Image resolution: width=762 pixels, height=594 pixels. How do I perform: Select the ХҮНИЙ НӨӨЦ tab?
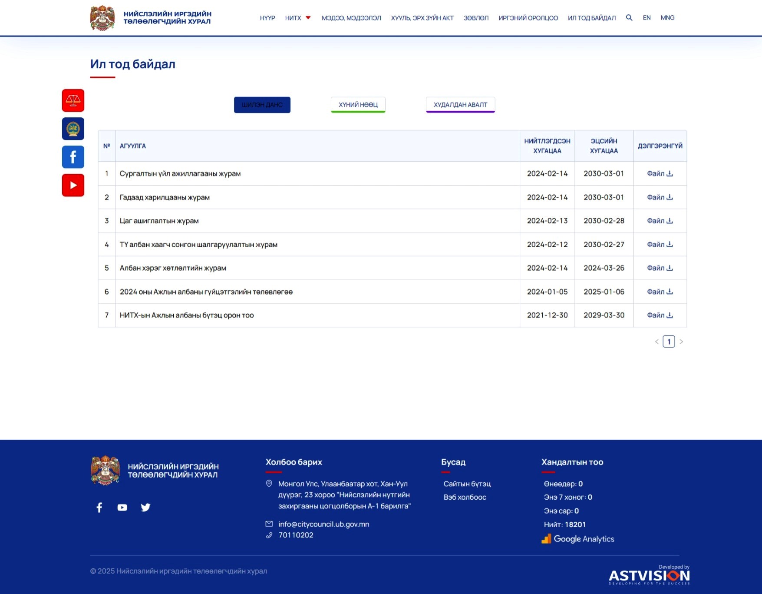pyautogui.click(x=358, y=105)
